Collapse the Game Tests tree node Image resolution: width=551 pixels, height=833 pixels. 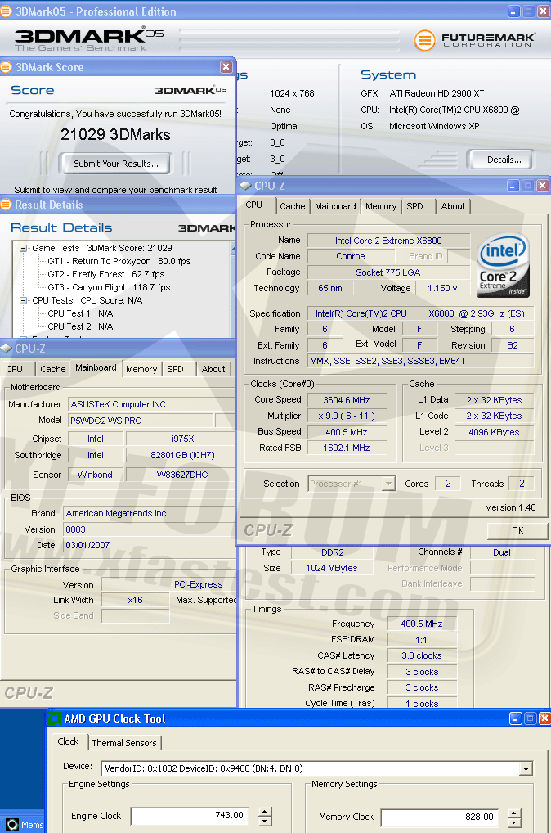pos(24,248)
